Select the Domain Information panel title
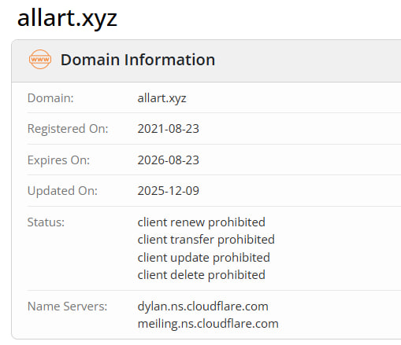This screenshot has width=401, height=345. point(138,60)
